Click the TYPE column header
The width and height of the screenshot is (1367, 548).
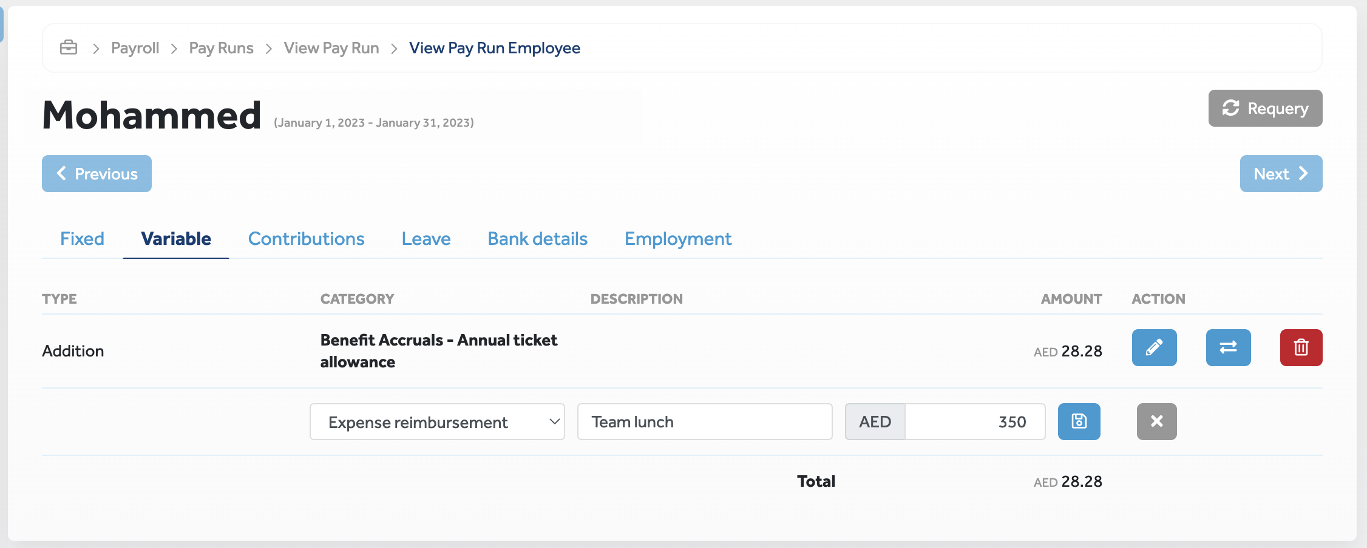click(59, 299)
